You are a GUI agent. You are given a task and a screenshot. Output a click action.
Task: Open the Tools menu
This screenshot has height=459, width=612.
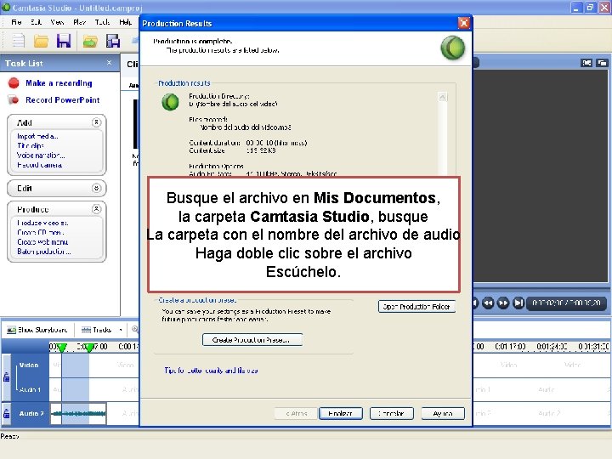(x=102, y=22)
